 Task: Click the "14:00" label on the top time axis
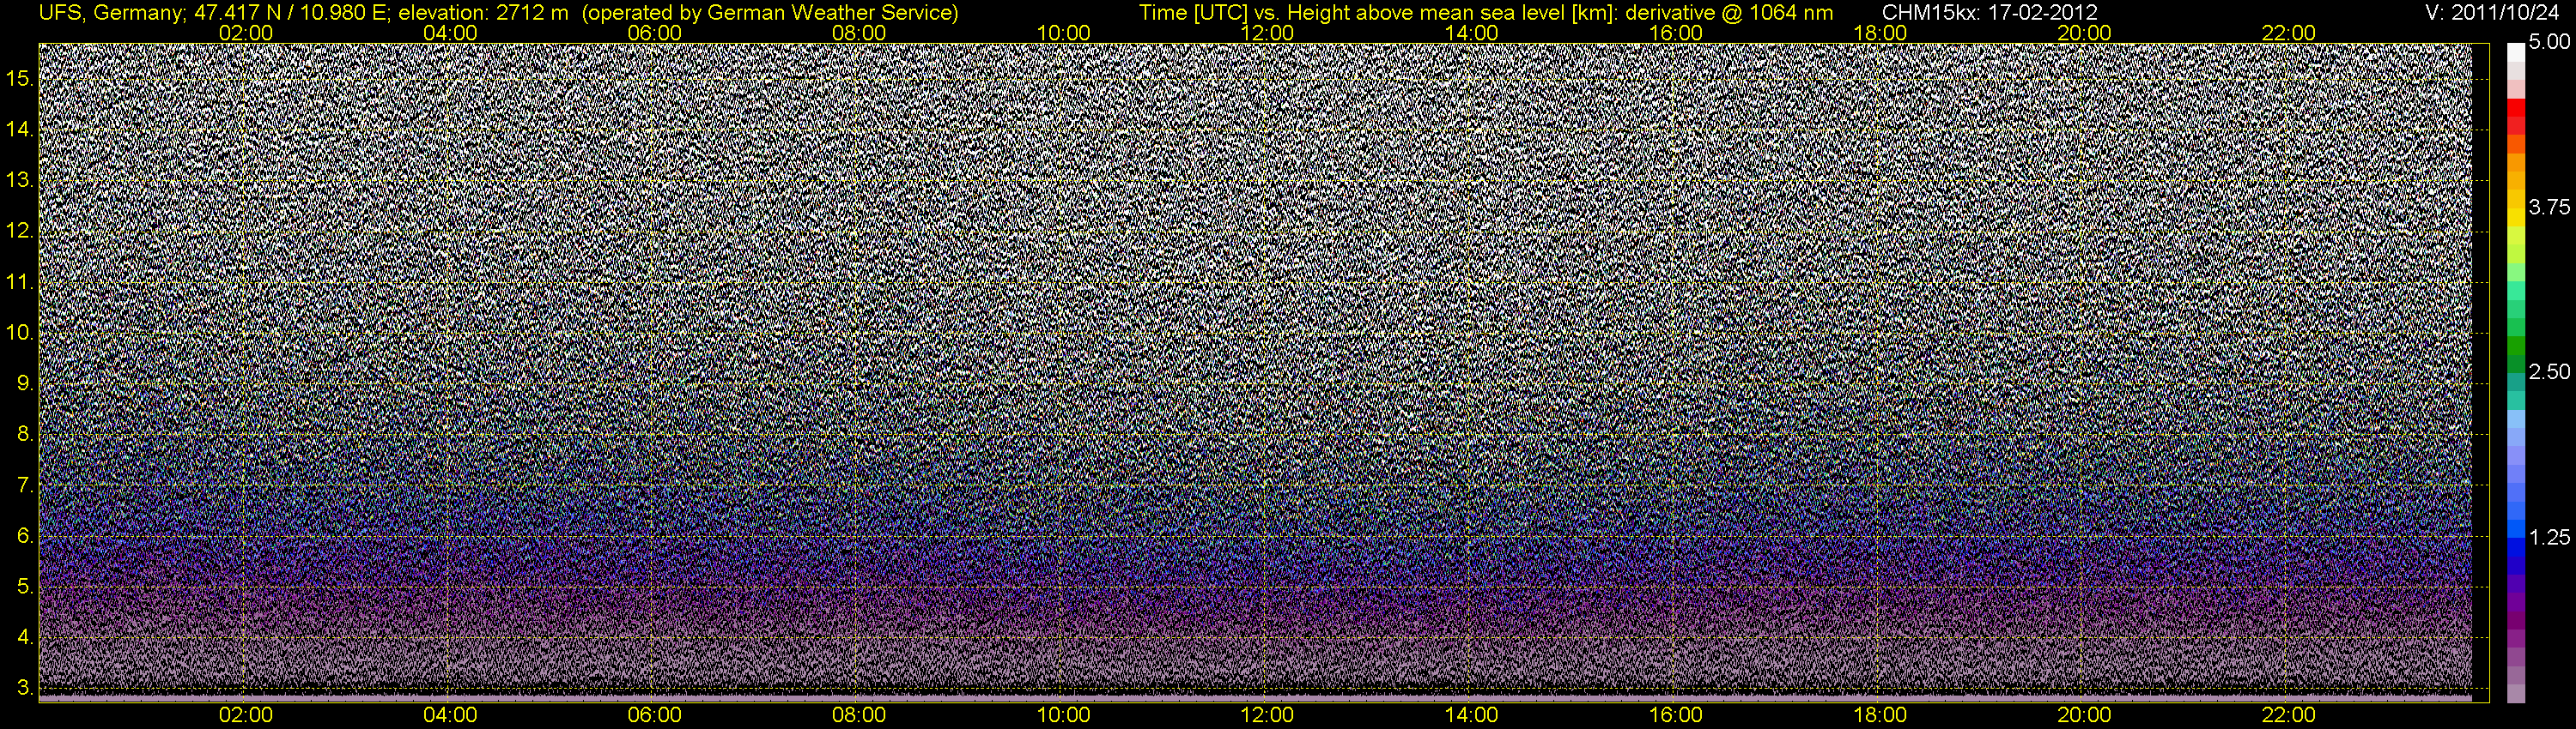click(1472, 33)
